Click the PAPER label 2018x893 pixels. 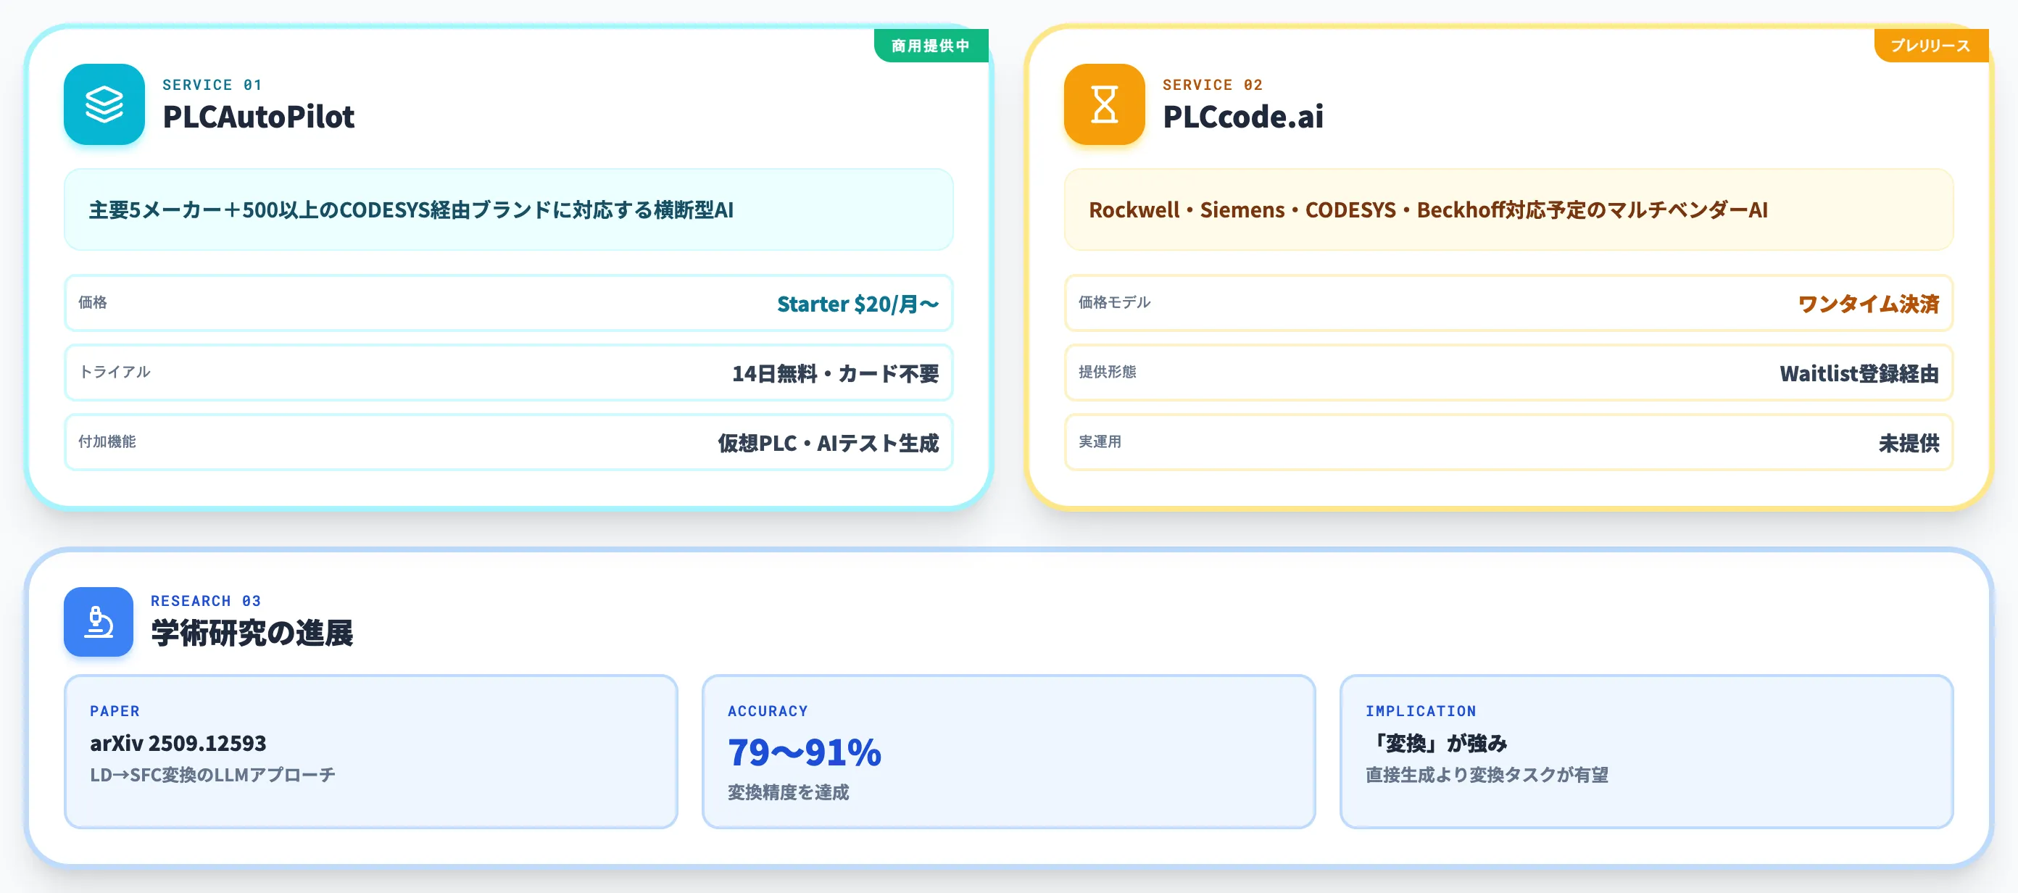115,711
